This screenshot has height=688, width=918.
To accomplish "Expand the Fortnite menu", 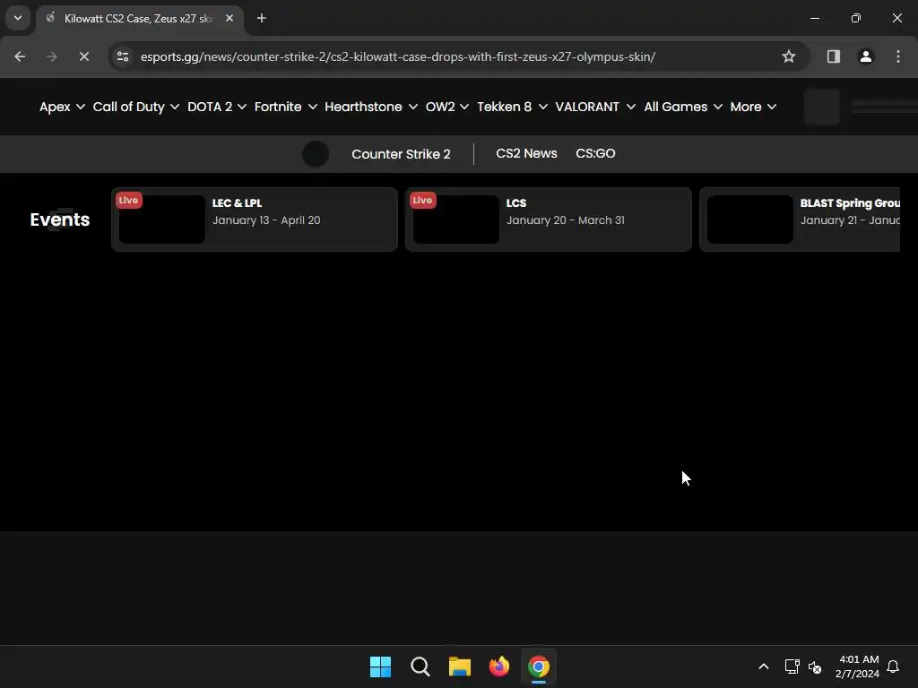I will click(x=286, y=107).
